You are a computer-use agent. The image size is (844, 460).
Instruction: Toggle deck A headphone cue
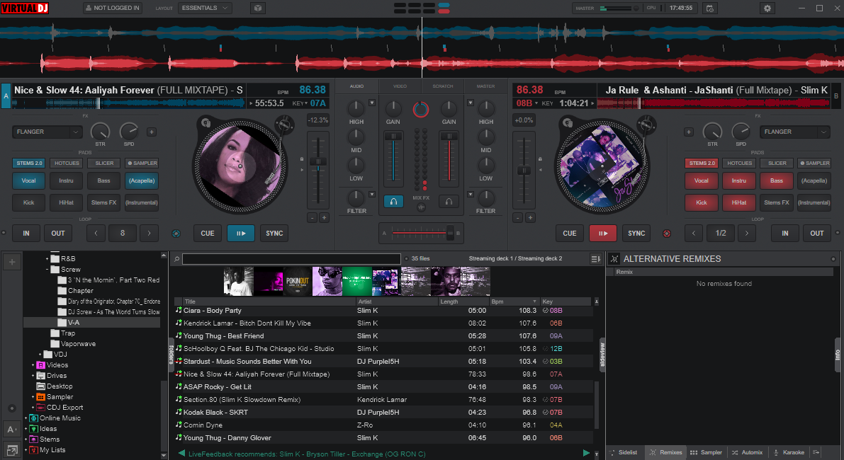393,202
